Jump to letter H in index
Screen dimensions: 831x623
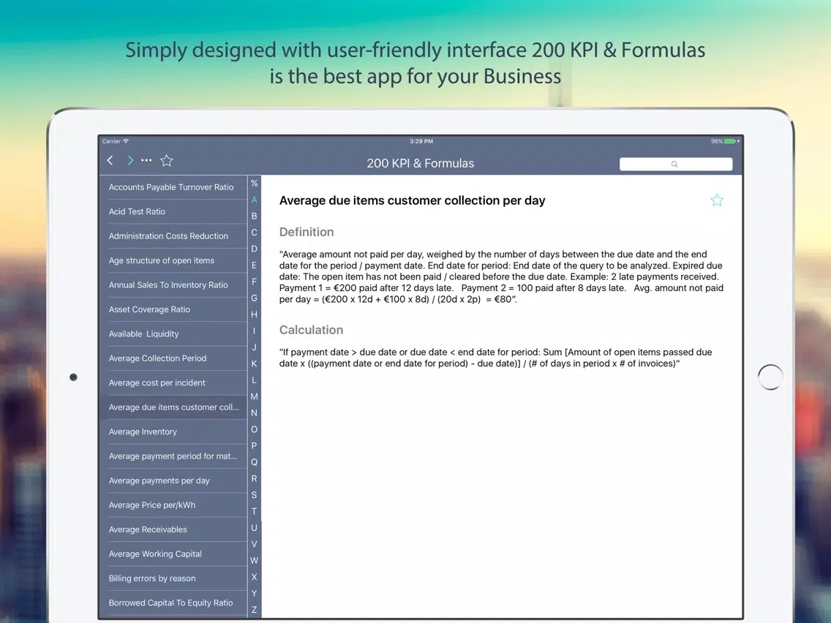click(255, 314)
